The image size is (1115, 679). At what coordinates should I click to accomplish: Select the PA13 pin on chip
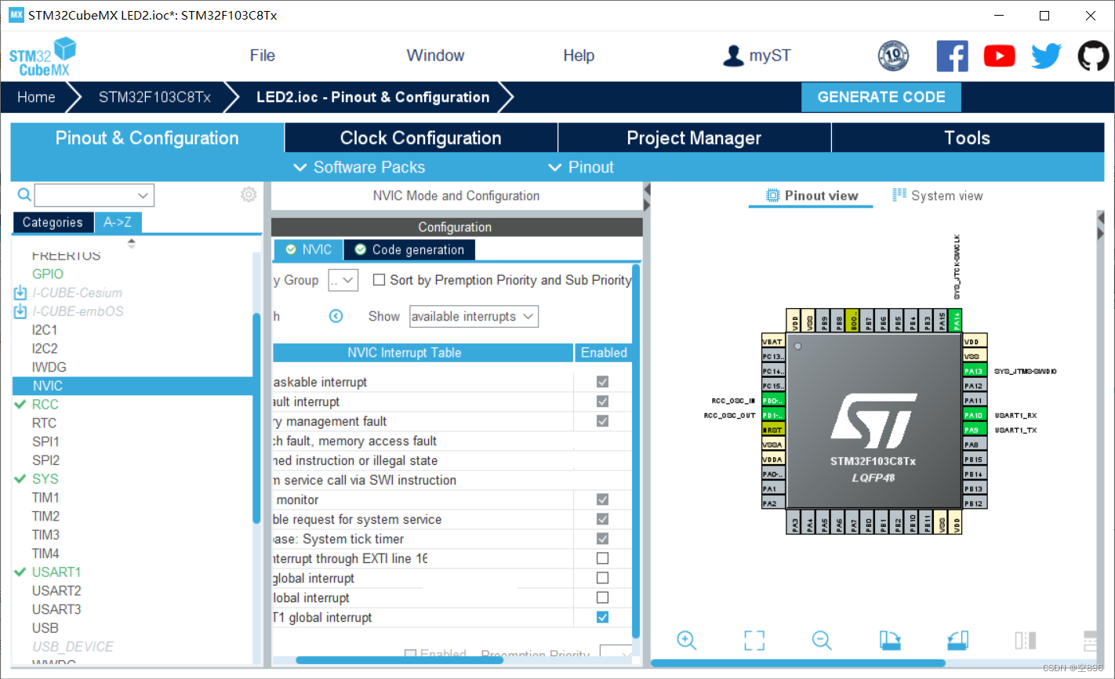coord(974,371)
